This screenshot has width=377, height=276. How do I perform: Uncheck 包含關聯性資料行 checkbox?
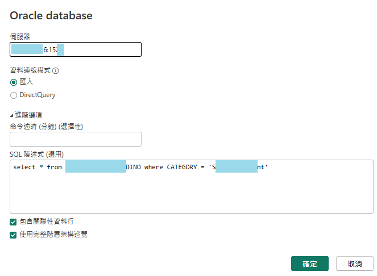click(x=13, y=222)
